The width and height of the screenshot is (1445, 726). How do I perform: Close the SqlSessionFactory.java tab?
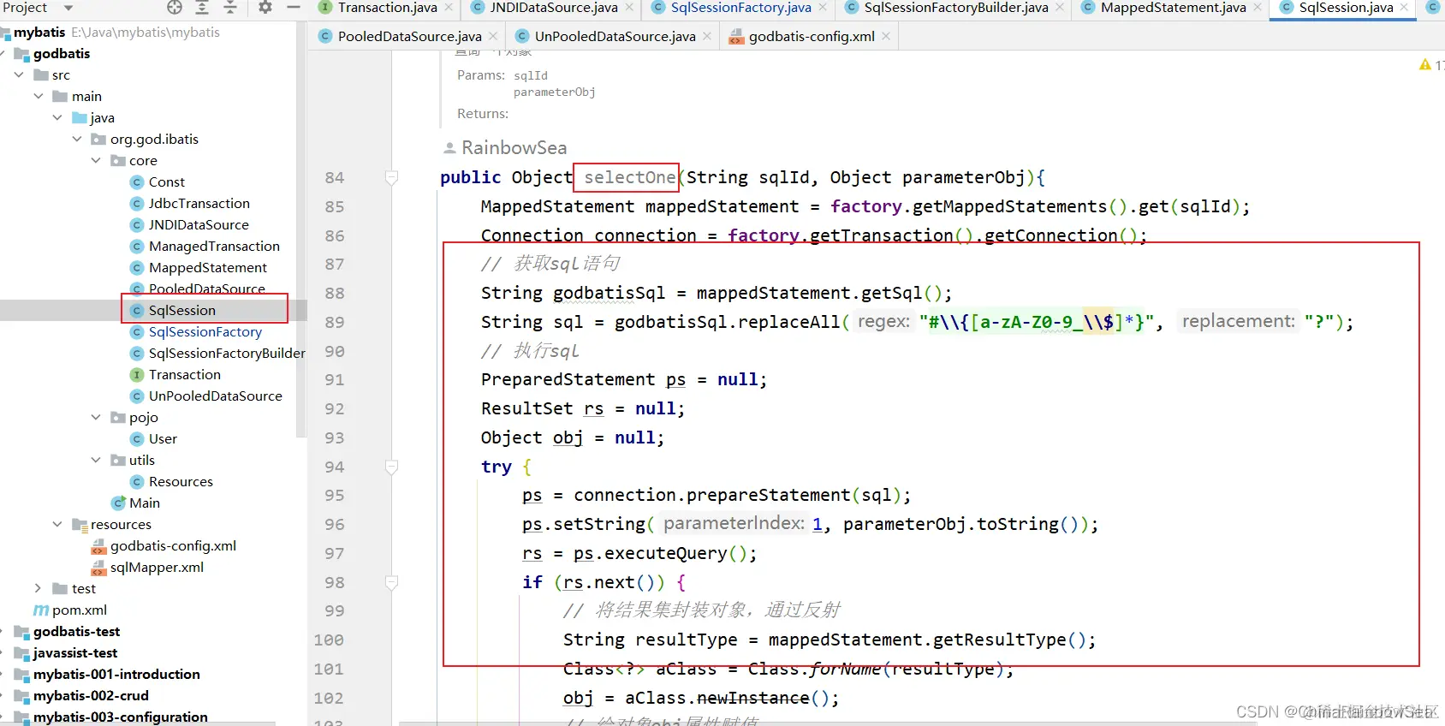click(823, 8)
